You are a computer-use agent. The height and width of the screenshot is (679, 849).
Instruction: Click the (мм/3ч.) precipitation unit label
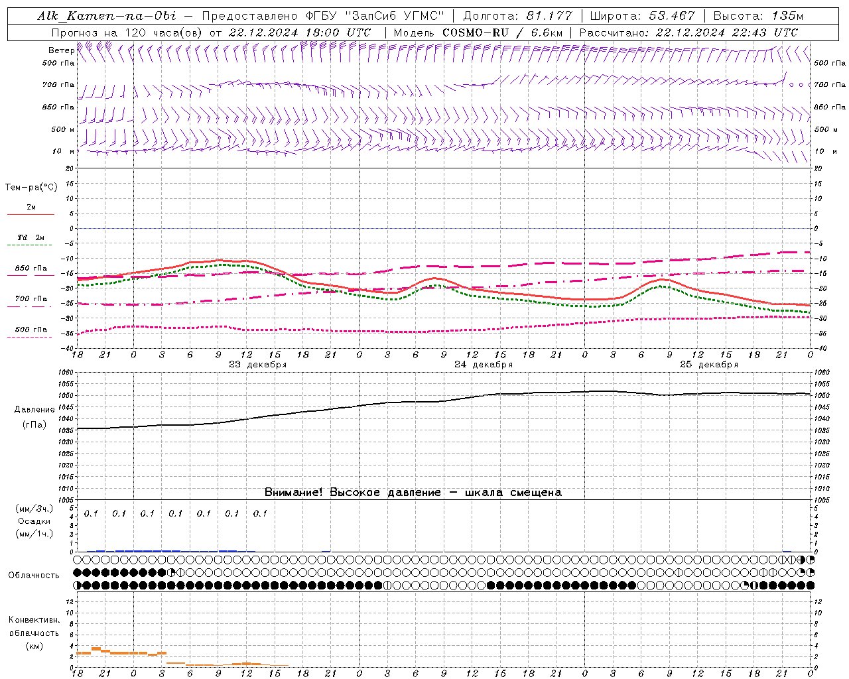click(x=34, y=509)
